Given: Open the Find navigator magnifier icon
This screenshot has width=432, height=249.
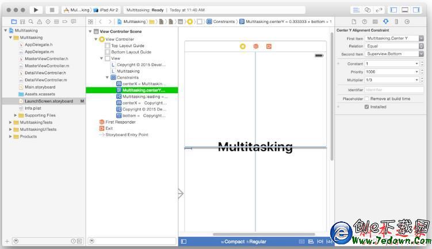Looking at the screenshot, I should click(x=31, y=21).
